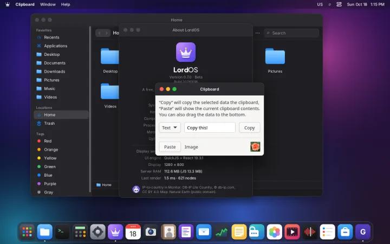
Task: Select the Gray tag
Action: [x=61, y=192]
